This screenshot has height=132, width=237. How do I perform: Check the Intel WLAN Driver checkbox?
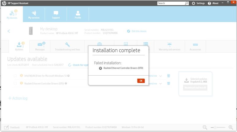coord(15,76)
